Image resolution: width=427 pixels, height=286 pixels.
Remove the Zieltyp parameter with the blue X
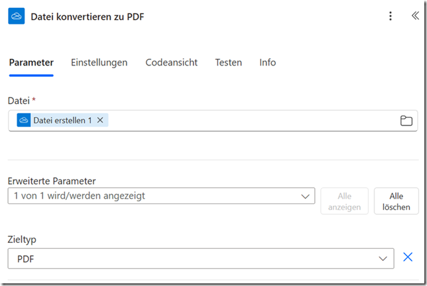point(408,258)
